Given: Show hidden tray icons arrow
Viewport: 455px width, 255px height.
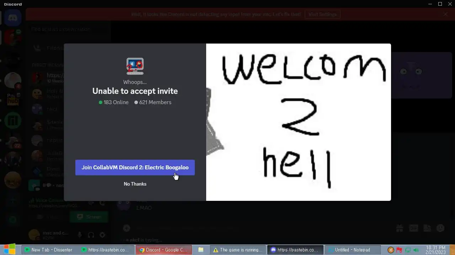Looking at the screenshot, I should (391, 250).
